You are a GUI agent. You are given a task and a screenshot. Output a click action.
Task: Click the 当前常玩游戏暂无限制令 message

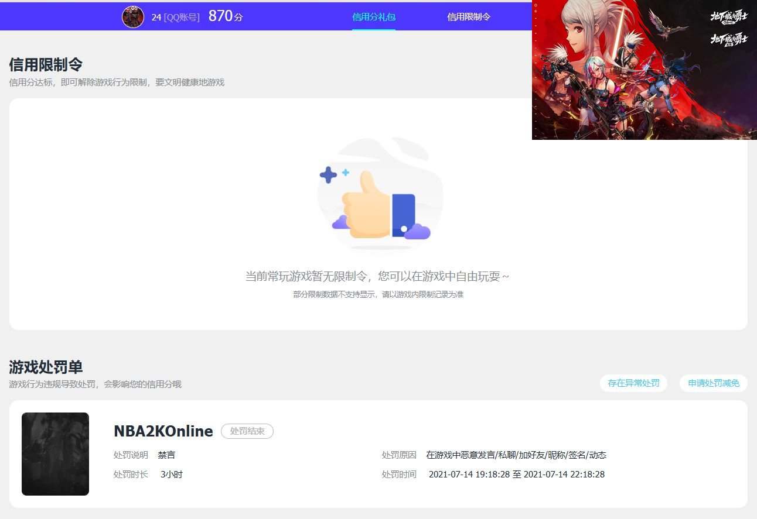[x=377, y=276]
